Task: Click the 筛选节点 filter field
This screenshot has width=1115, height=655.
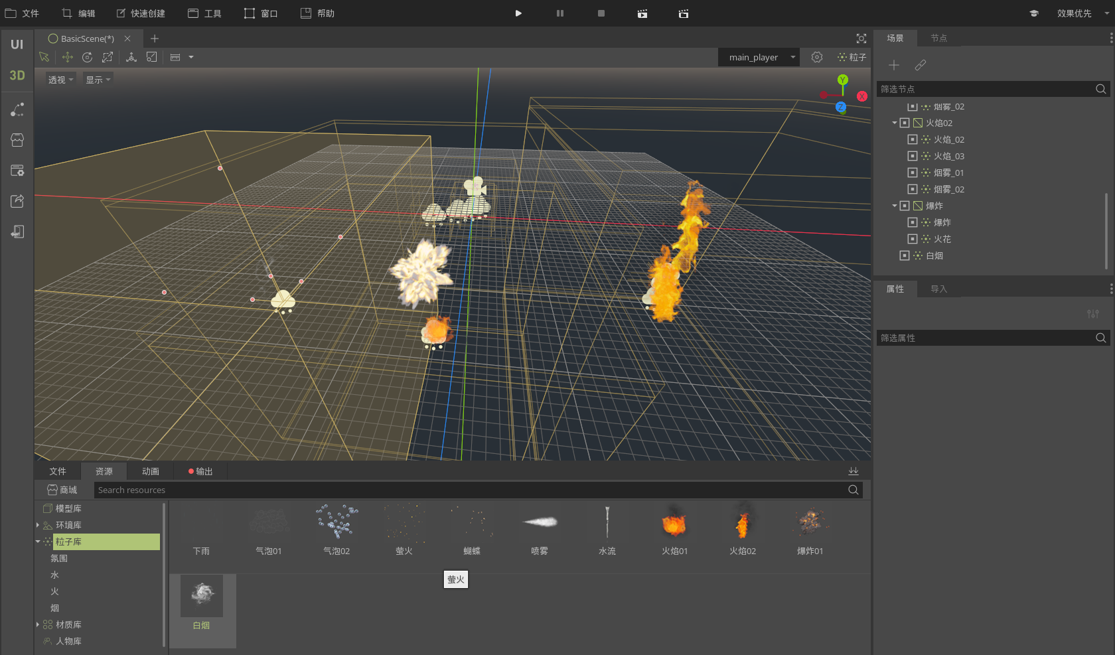Action: (x=993, y=89)
